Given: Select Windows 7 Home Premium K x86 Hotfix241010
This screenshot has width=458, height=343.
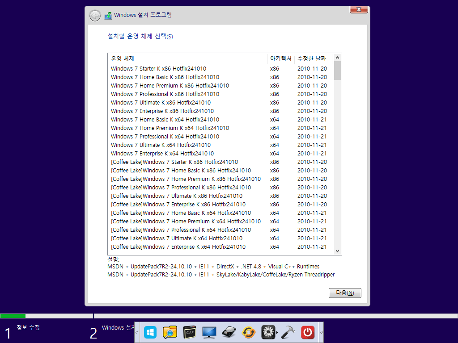Looking at the screenshot, I should click(x=221, y=85).
